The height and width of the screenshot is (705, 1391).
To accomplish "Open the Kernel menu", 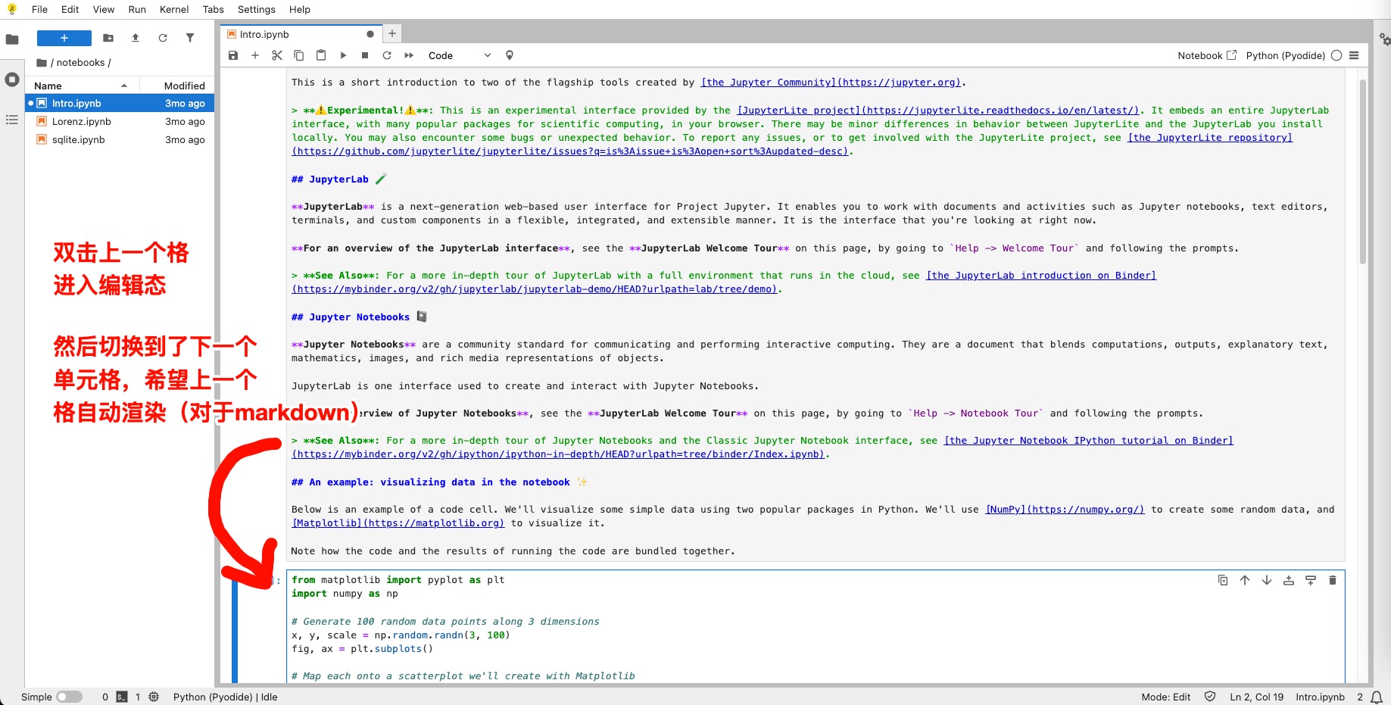I will [x=174, y=9].
